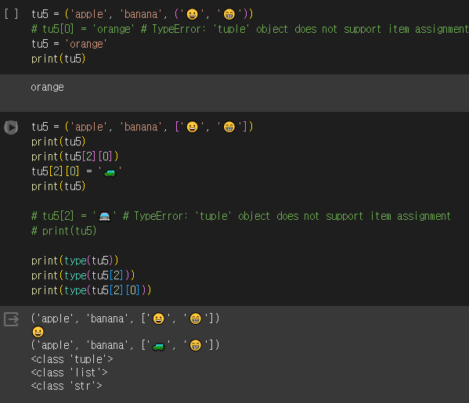The height and width of the screenshot is (403, 469).
Task: Click the output "<class 'str'>"
Action: click(67, 386)
